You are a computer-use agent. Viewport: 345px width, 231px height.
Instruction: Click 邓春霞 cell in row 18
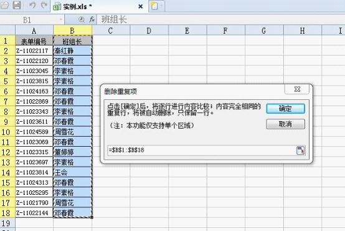tap(72, 213)
